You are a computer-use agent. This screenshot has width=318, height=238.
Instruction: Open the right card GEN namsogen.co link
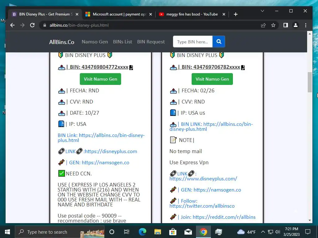pyautogui.click(x=217, y=190)
